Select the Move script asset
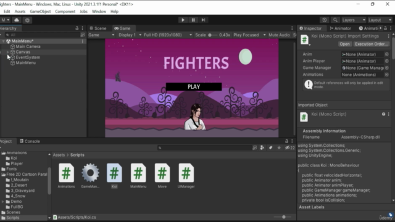This screenshot has height=222, width=395. 162,176
